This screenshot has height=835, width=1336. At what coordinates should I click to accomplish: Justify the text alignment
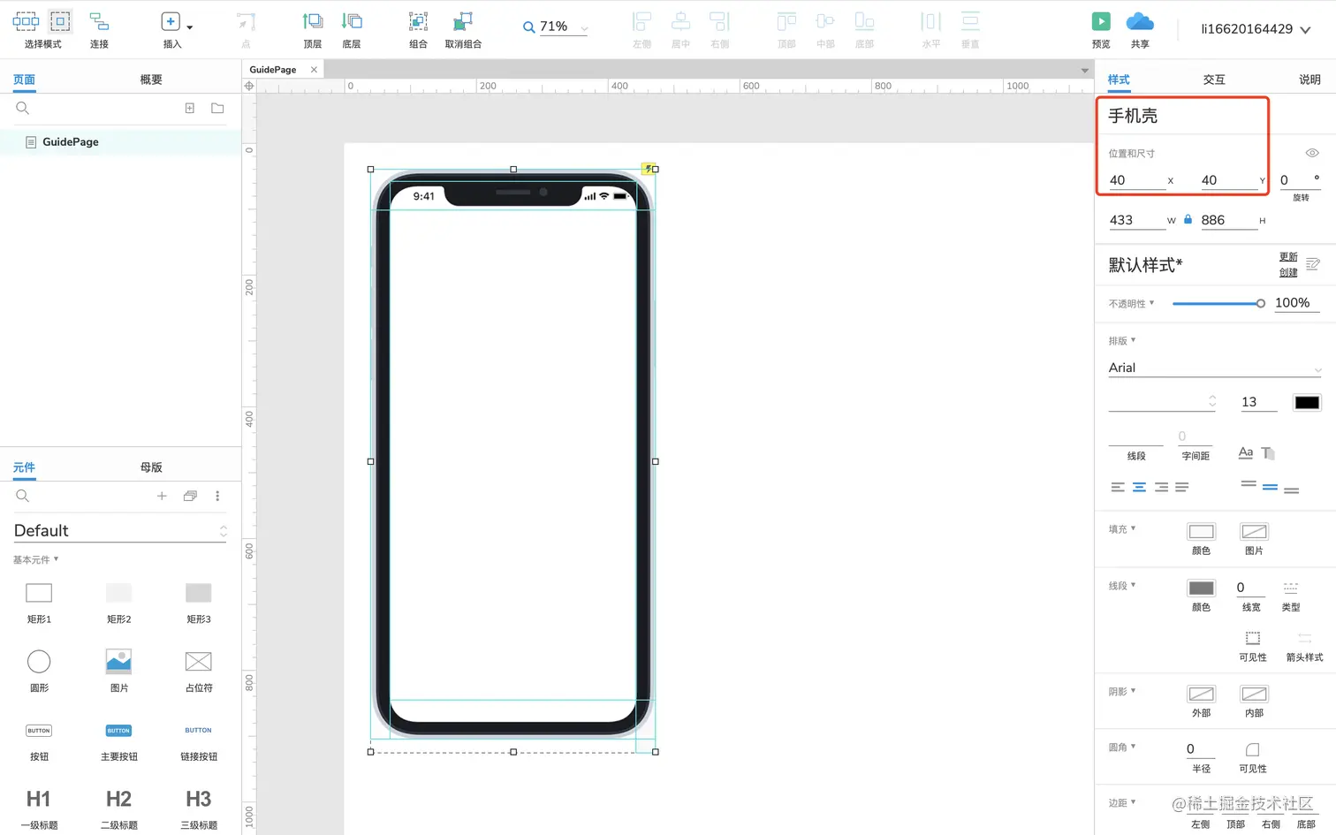pos(1182,487)
